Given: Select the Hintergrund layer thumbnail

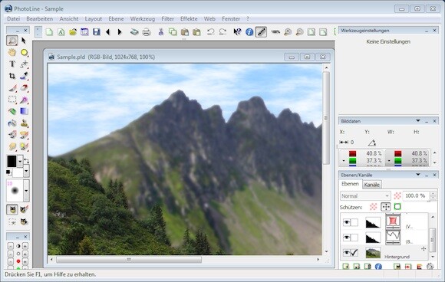Looking at the screenshot, I should point(373,253).
